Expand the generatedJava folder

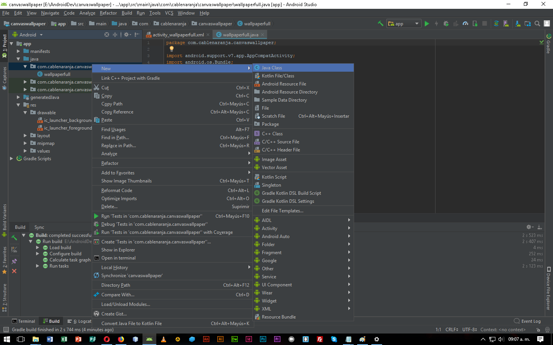coord(18,97)
